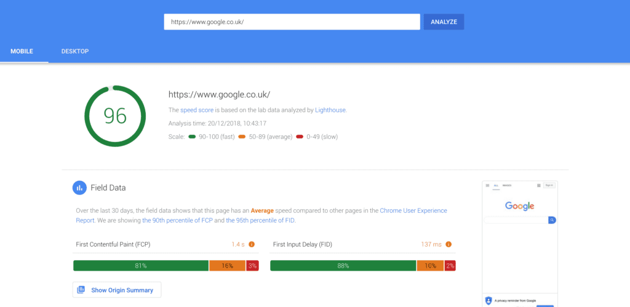Viewport: 630px width, 307px height.
Task: Click the URL input field
Action: [x=292, y=22]
